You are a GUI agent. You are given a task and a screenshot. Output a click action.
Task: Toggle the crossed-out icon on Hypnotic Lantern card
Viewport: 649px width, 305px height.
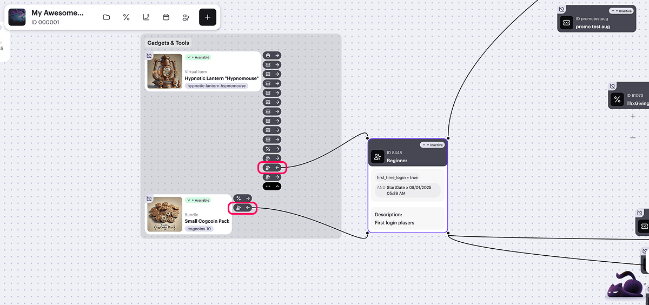pos(149,56)
